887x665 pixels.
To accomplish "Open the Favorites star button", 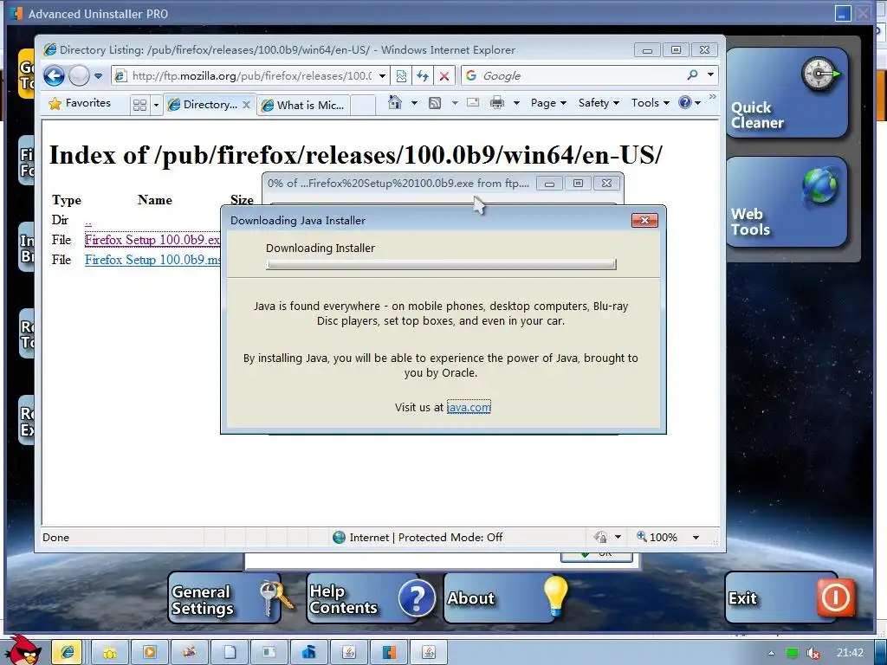I will tap(80, 104).
